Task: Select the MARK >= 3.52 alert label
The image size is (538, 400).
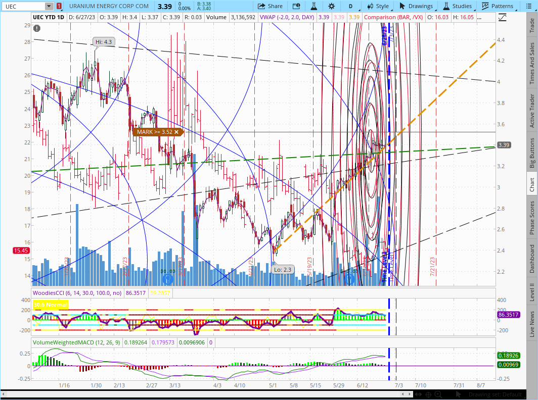Action: [155, 132]
